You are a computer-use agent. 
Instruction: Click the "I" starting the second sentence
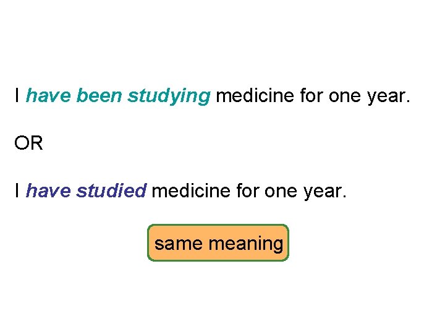pos(18,191)
